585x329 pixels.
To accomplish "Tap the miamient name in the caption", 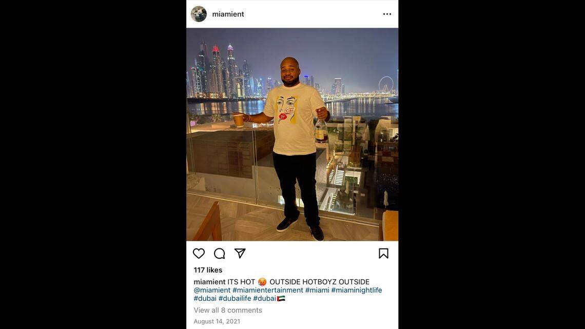I will click(209, 282).
